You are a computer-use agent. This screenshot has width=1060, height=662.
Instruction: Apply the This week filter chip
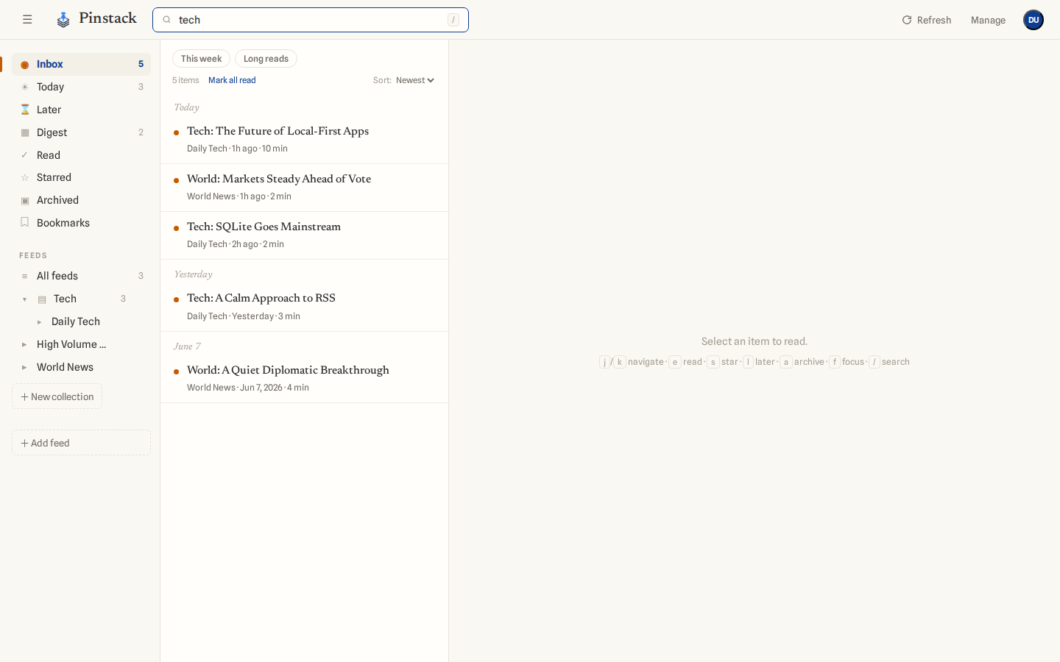click(201, 59)
